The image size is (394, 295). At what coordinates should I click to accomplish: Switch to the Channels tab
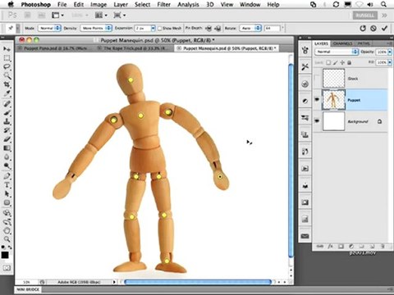342,43
